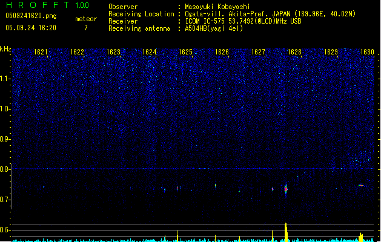Click the receiver ICOM IC-575 text
Viewport: 381px width, 242px height.
pyautogui.click(x=244, y=21)
